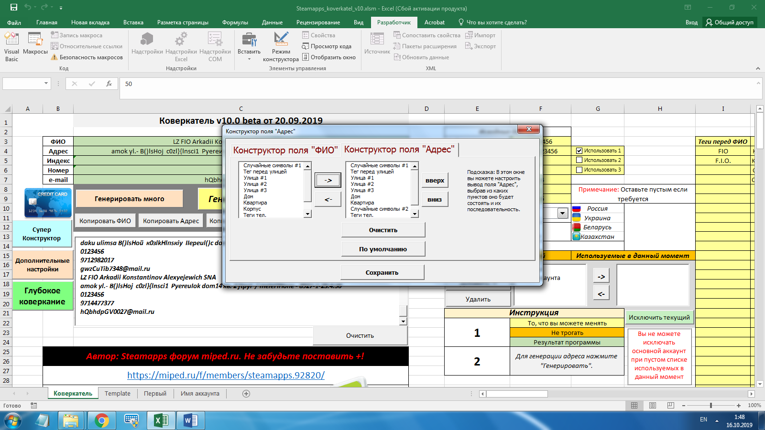This screenshot has height=430, width=765.
Task: Undo the last action in the title bar
Action: pos(28,7)
